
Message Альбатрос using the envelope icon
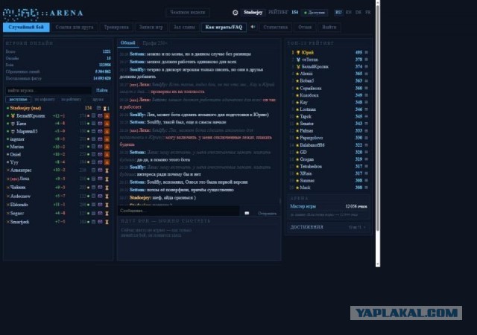point(100,170)
